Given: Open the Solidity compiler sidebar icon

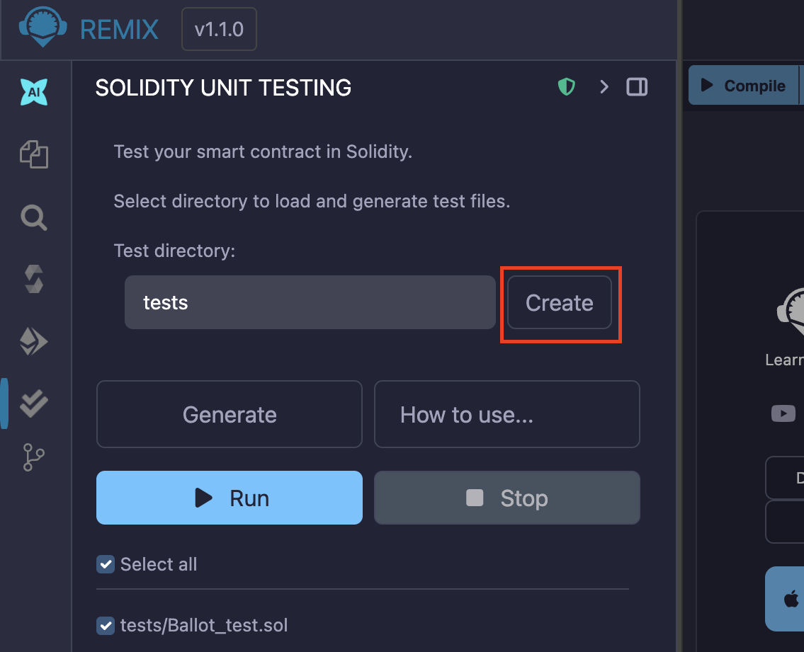Looking at the screenshot, I should [x=34, y=279].
